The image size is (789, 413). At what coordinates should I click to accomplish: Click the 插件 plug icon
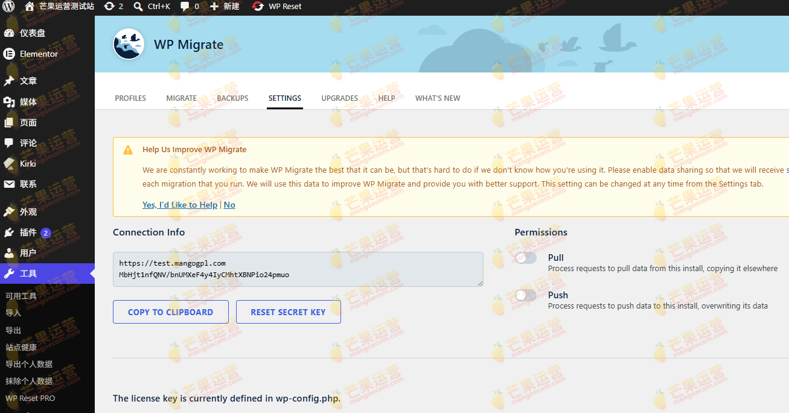click(9, 232)
